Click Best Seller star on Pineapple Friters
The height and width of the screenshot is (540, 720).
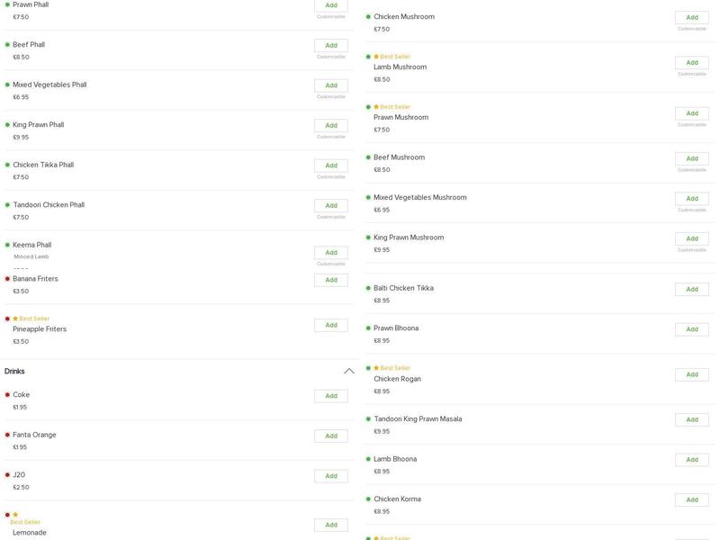(15, 319)
